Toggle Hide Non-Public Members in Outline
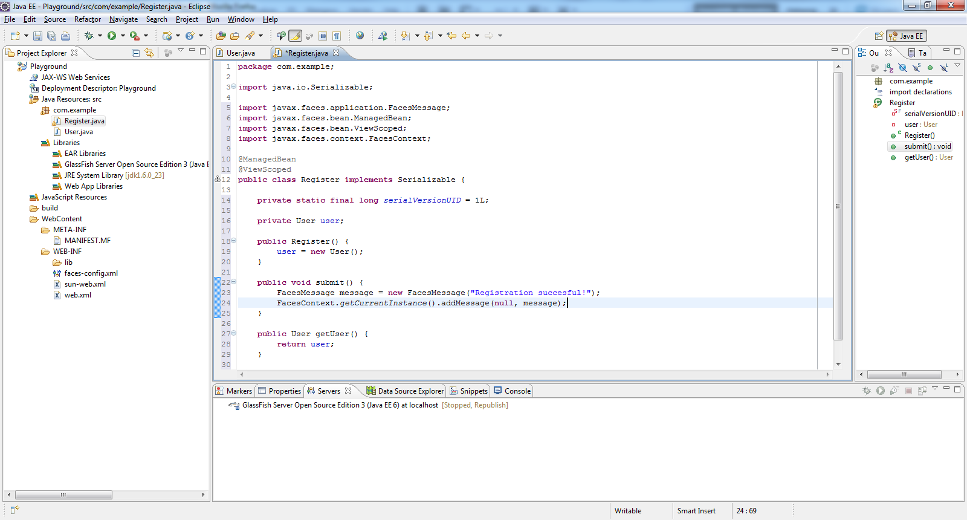Image resolution: width=967 pixels, height=520 pixels. click(x=930, y=68)
